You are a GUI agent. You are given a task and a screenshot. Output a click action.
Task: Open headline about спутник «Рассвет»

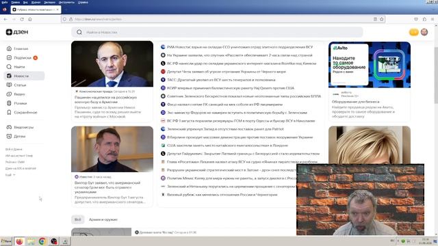click(240, 55)
